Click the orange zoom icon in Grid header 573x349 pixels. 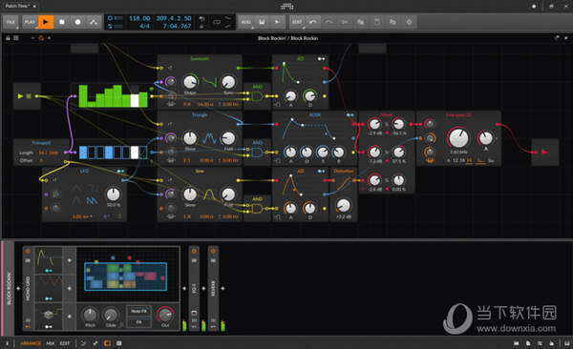pyautogui.click(x=40, y=38)
